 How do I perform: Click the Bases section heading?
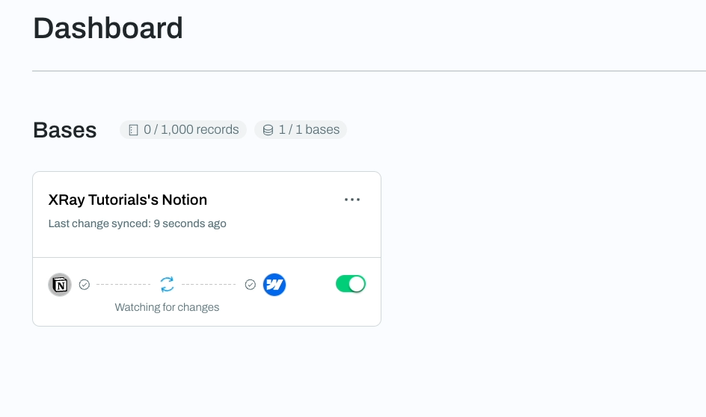(65, 130)
